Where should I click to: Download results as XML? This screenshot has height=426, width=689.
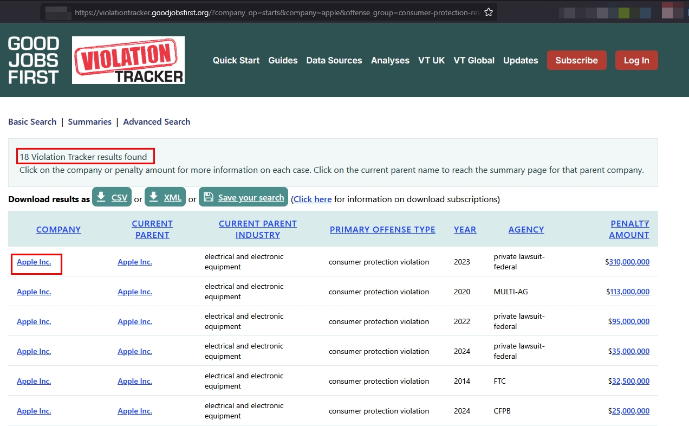(165, 197)
